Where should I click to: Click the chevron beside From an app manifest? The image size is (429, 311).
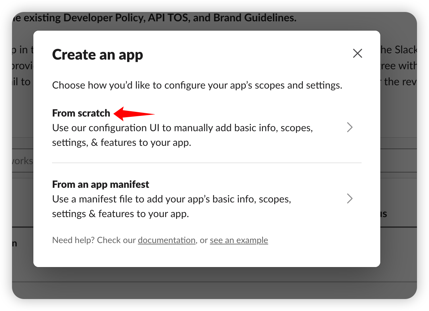(x=350, y=199)
